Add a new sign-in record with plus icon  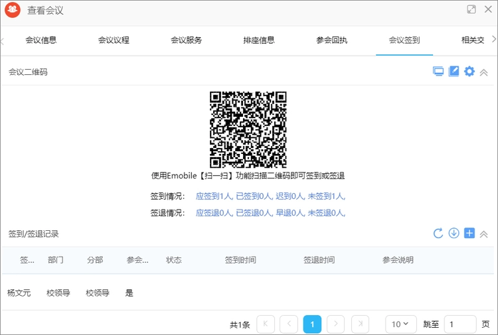click(469, 234)
